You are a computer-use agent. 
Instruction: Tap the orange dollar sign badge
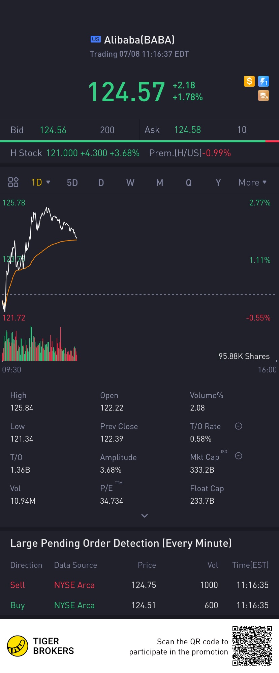(249, 81)
